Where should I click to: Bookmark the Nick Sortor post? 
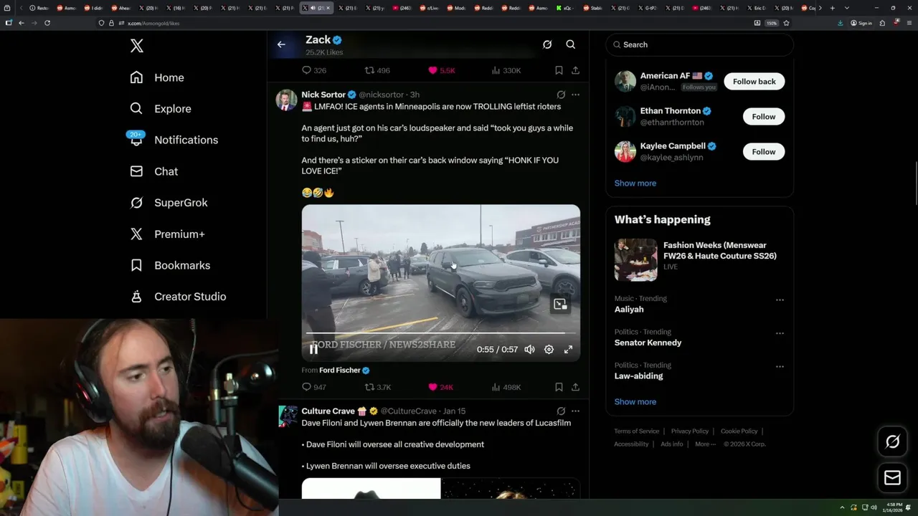pos(559,387)
